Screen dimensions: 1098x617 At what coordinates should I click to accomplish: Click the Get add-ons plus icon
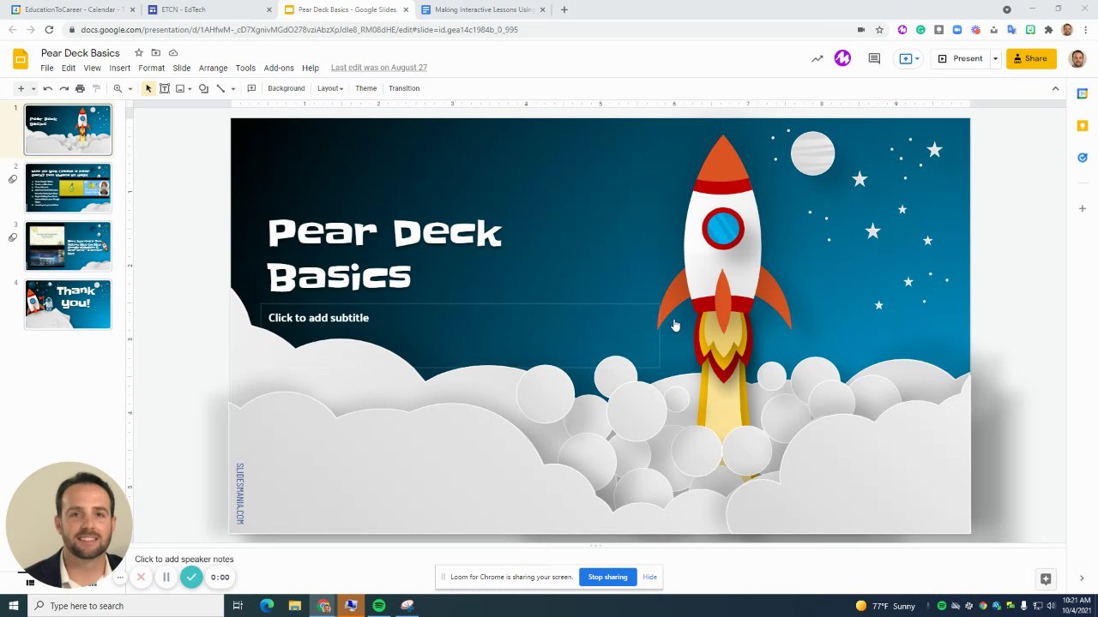pyautogui.click(x=1083, y=208)
